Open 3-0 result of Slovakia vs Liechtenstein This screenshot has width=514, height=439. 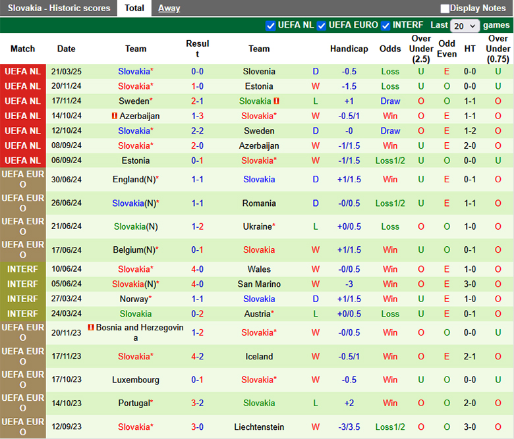coord(197,427)
